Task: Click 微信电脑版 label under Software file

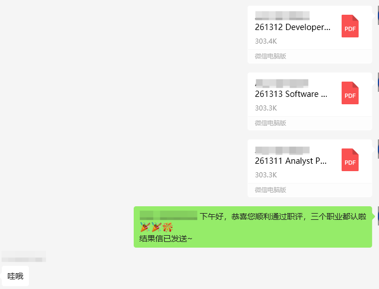Action: pyautogui.click(x=270, y=123)
